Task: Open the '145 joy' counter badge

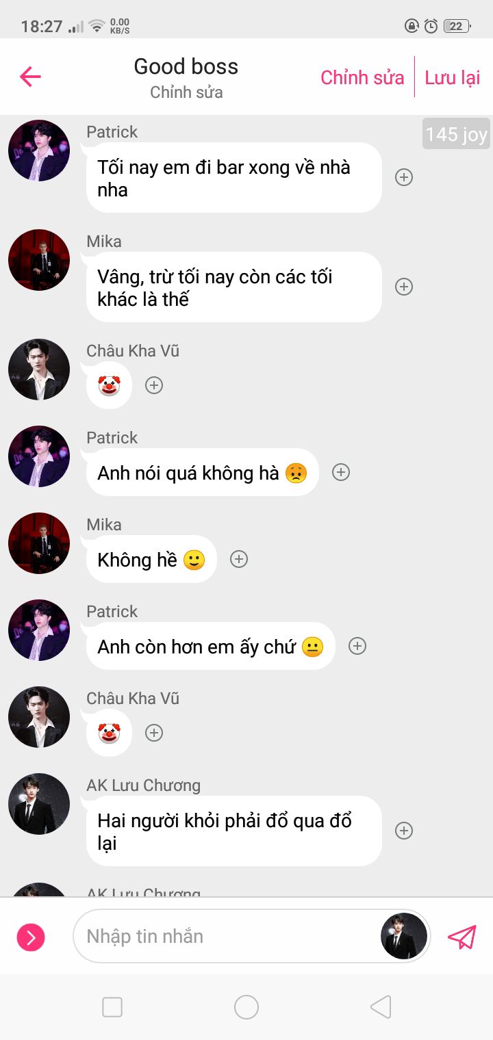Action: [456, 134]
